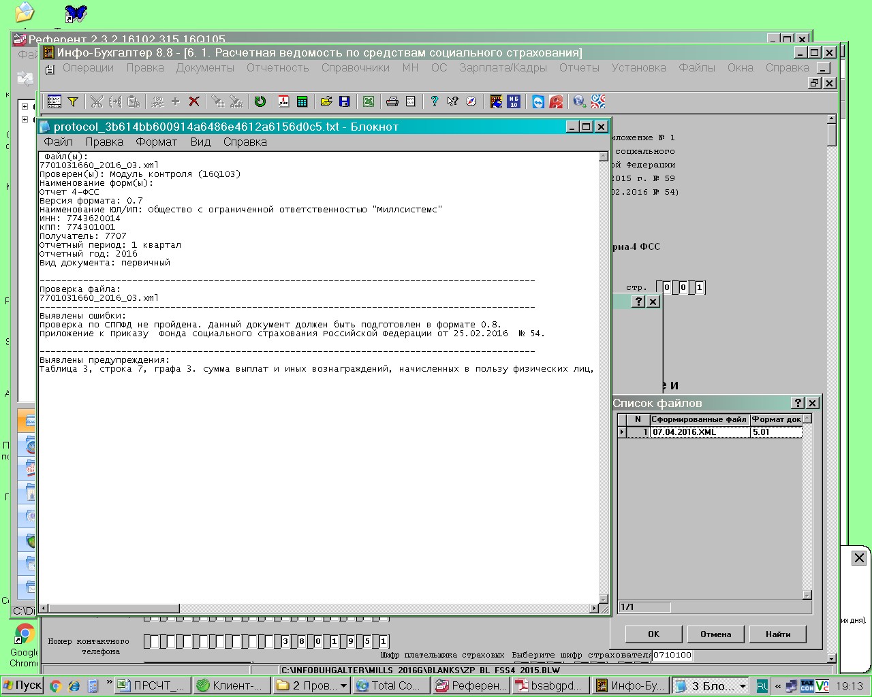Click the globe internet icon in toolbar
This screenshot has height=697, width=872.
coord(580,101)
